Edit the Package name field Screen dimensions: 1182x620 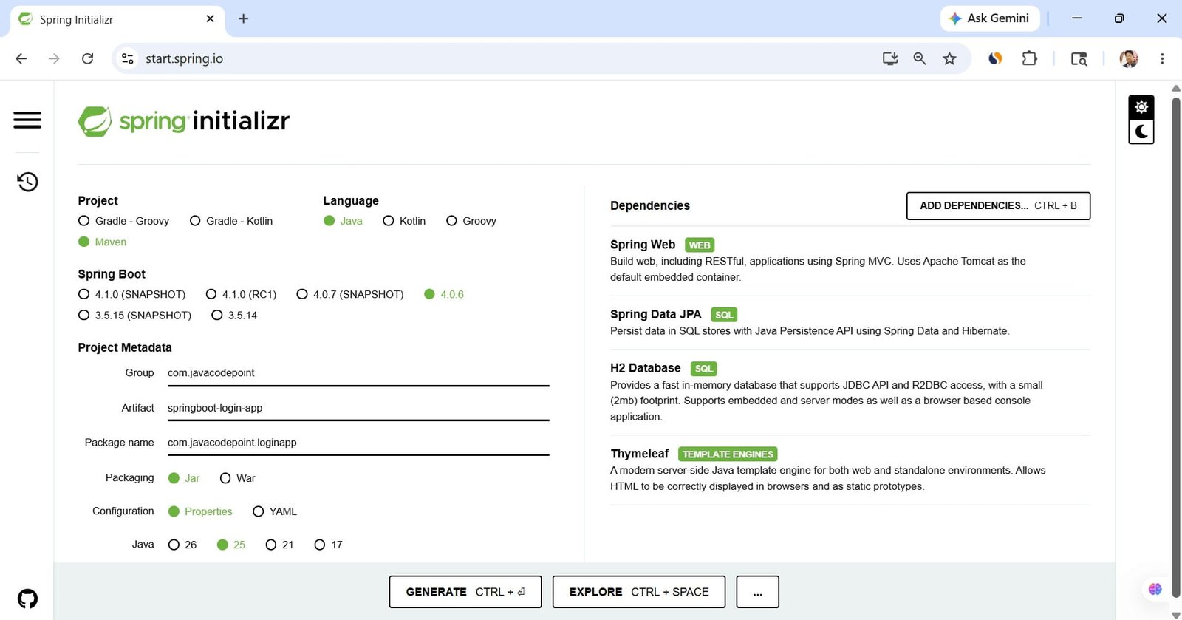[358, 443]
